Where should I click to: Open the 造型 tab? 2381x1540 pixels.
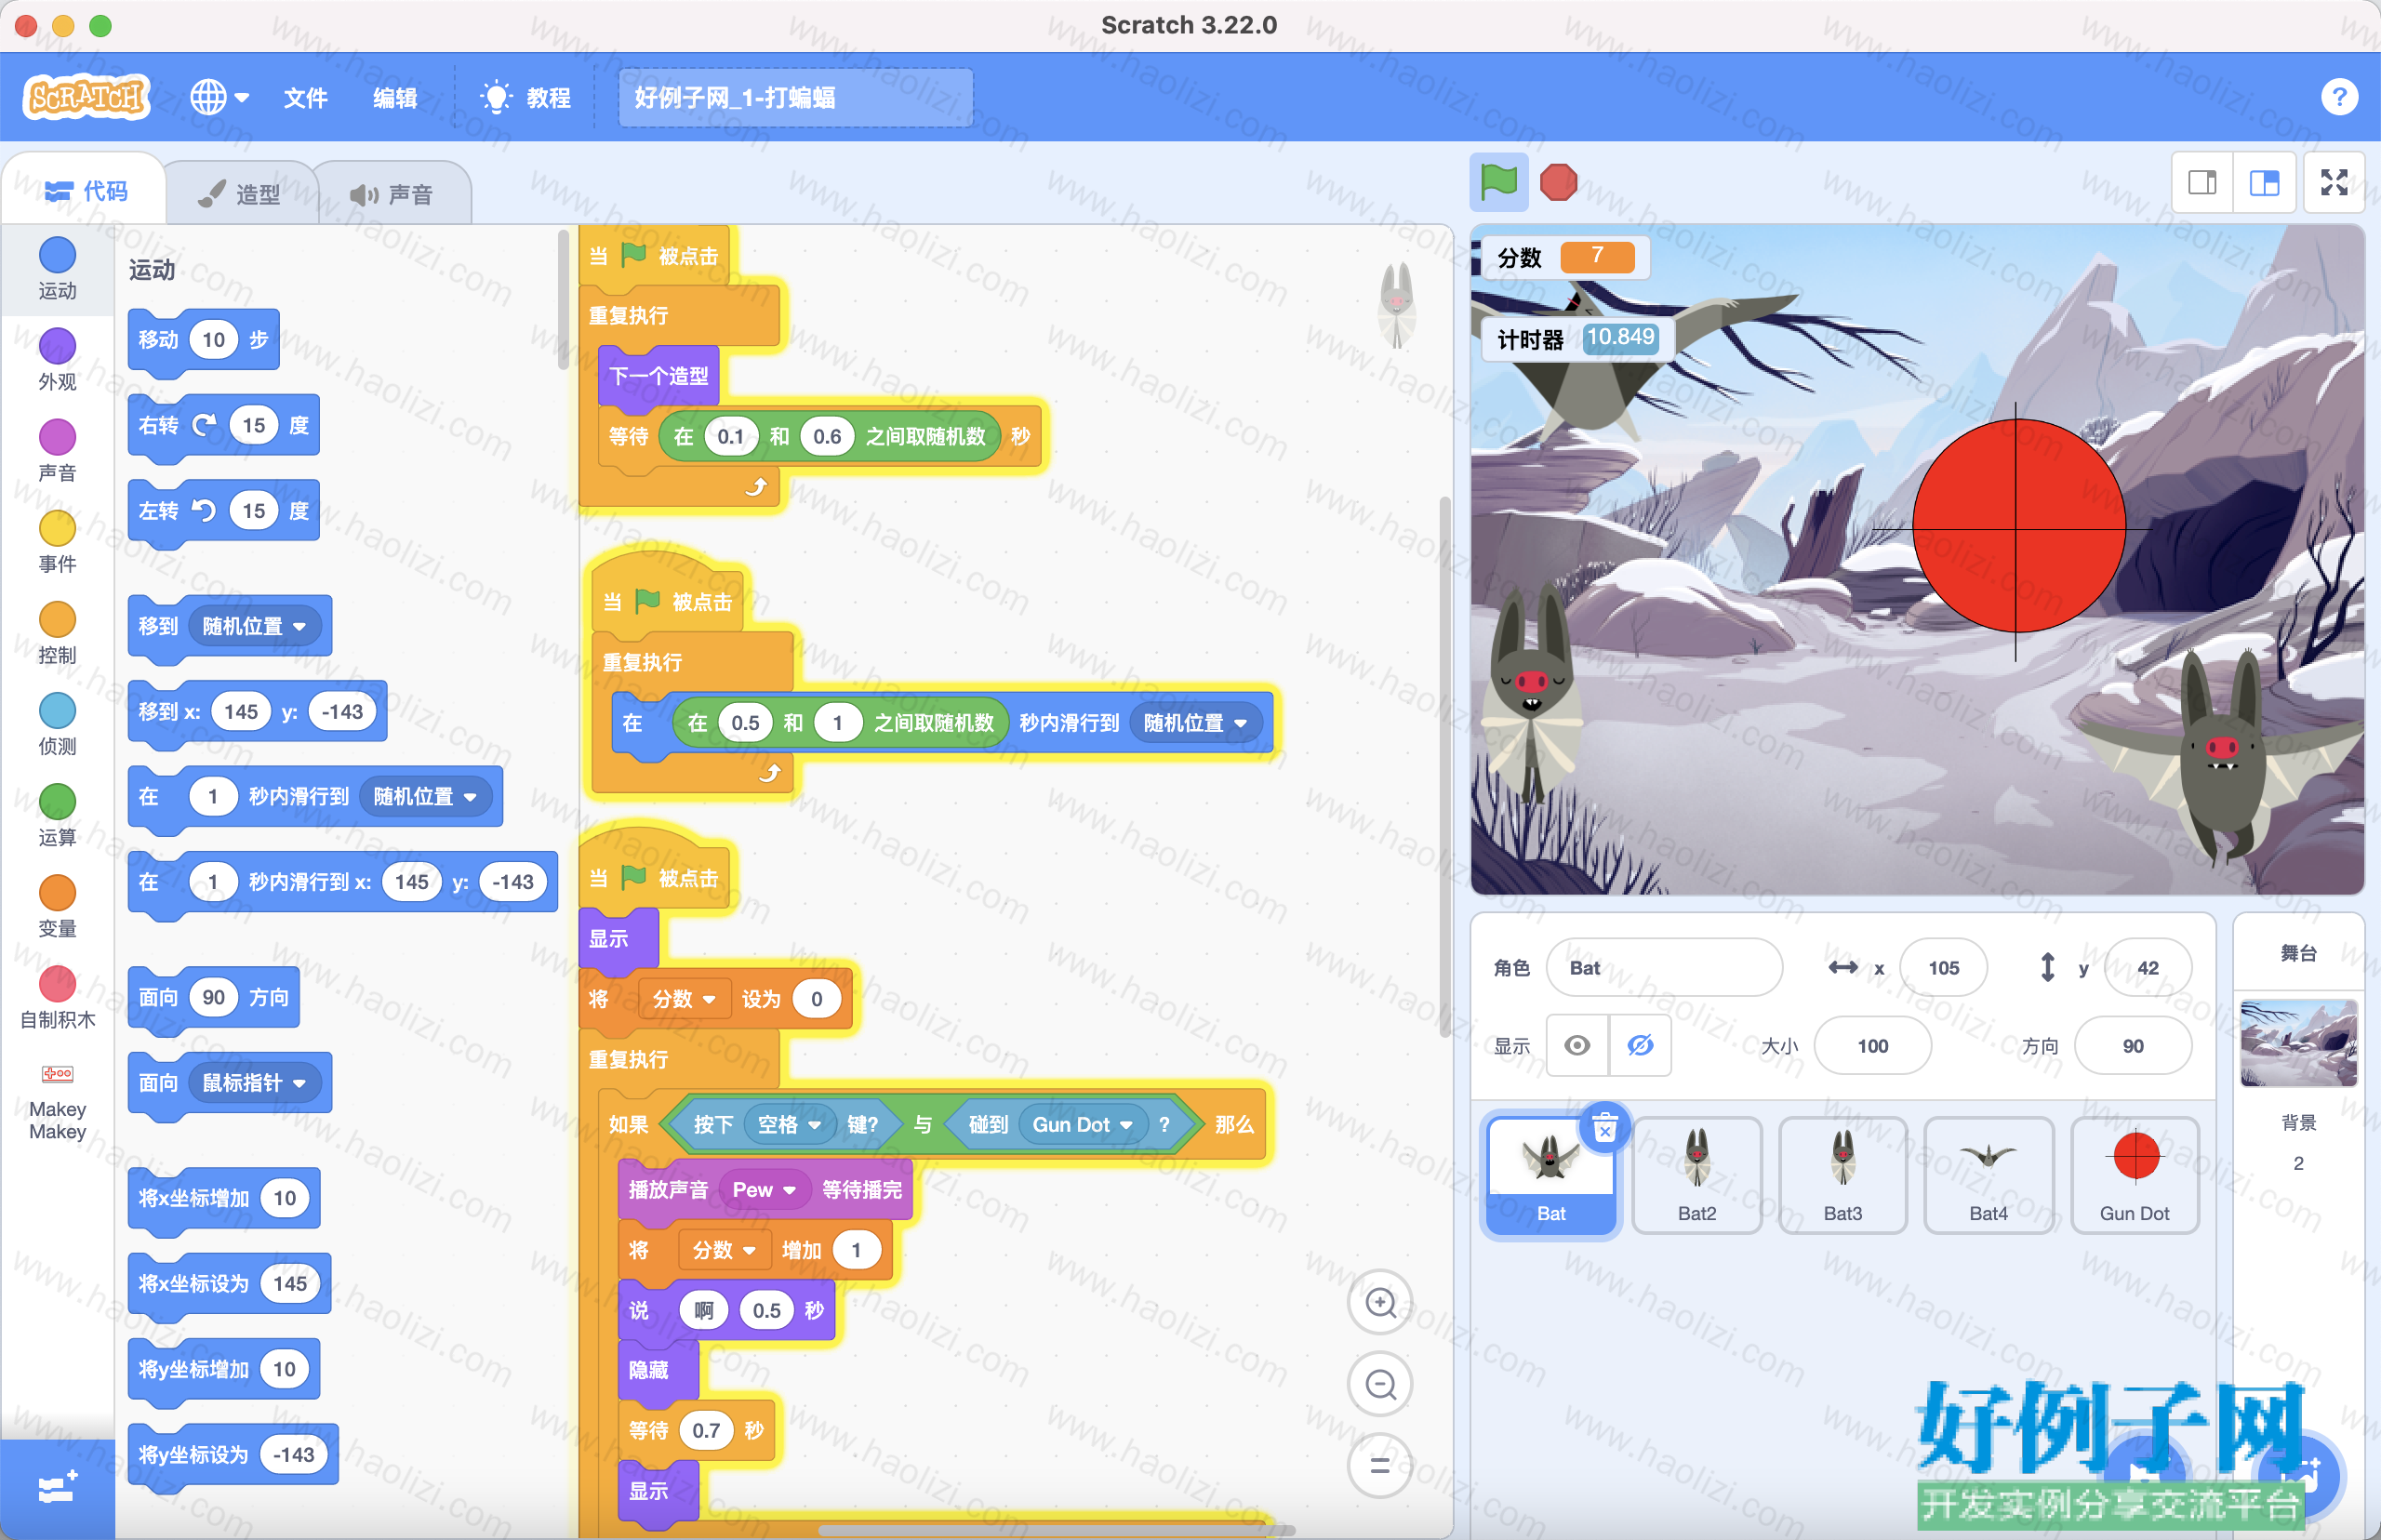[240, 194]
